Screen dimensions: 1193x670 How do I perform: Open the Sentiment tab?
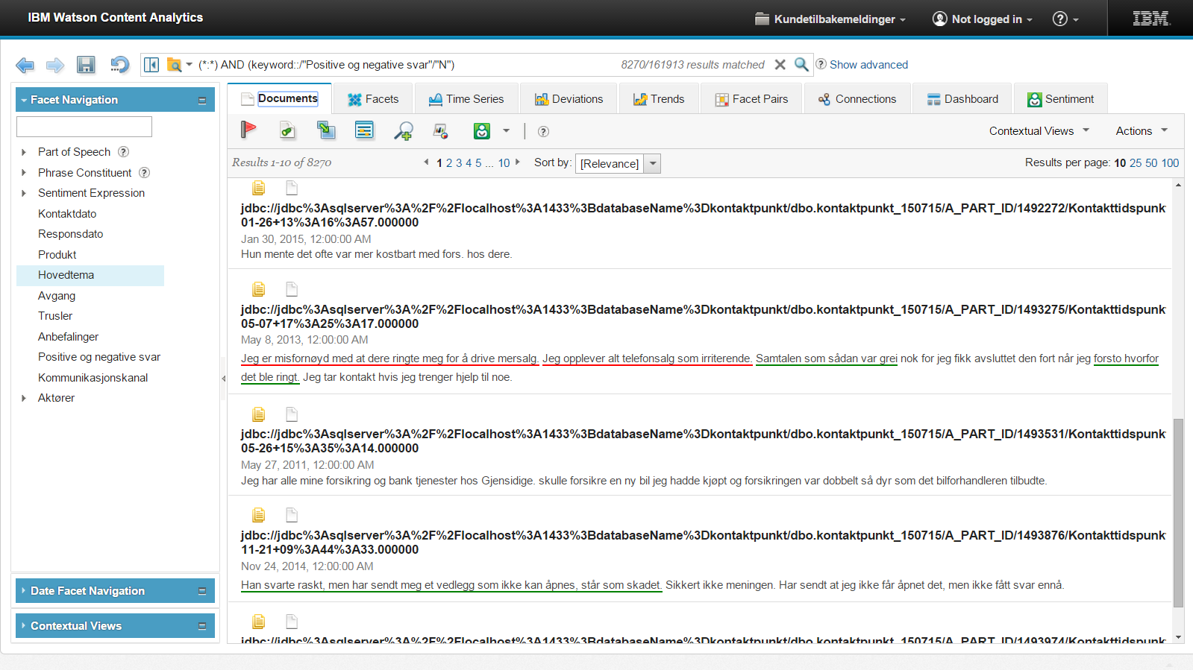point(1060,99)
